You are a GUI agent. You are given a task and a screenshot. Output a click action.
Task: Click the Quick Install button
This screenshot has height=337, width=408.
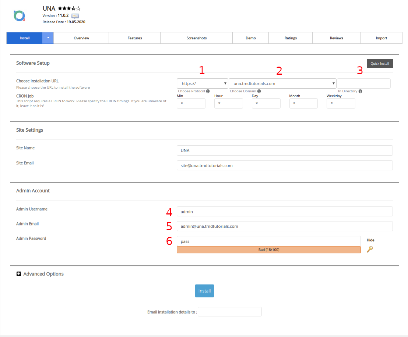[380, 64]
